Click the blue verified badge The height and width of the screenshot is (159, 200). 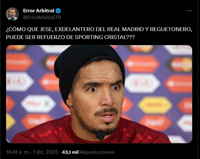[58, 11]
